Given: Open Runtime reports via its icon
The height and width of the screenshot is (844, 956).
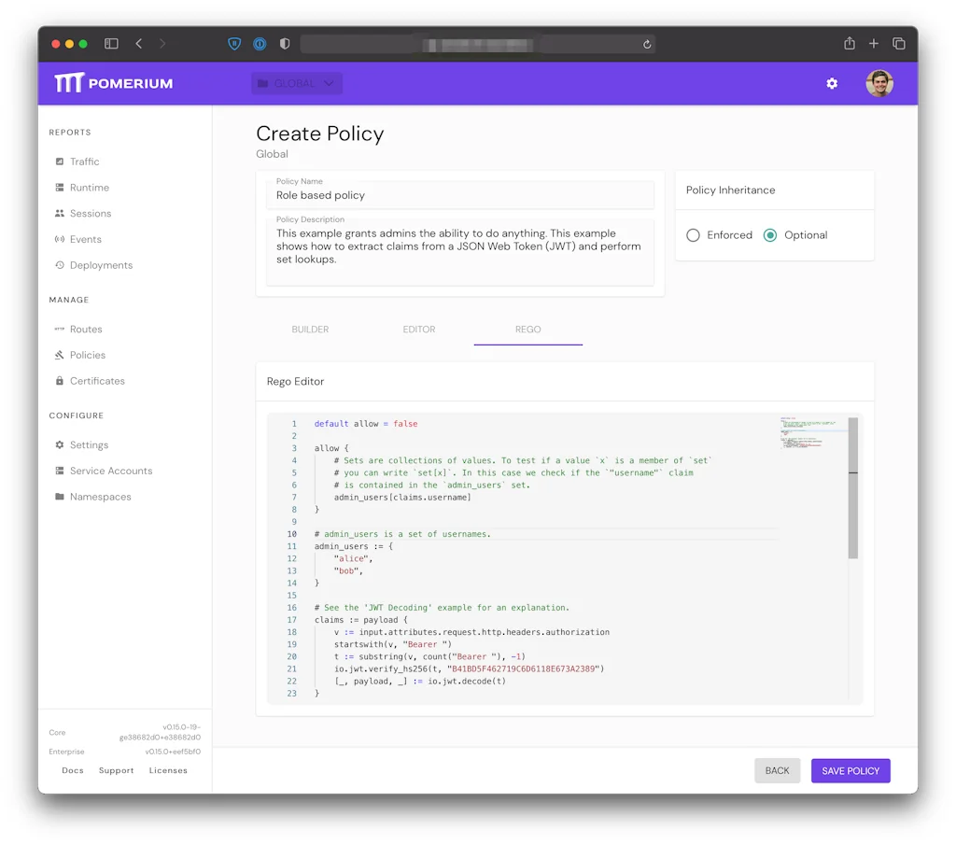Looking at the screenshot, I should (60, 188).
